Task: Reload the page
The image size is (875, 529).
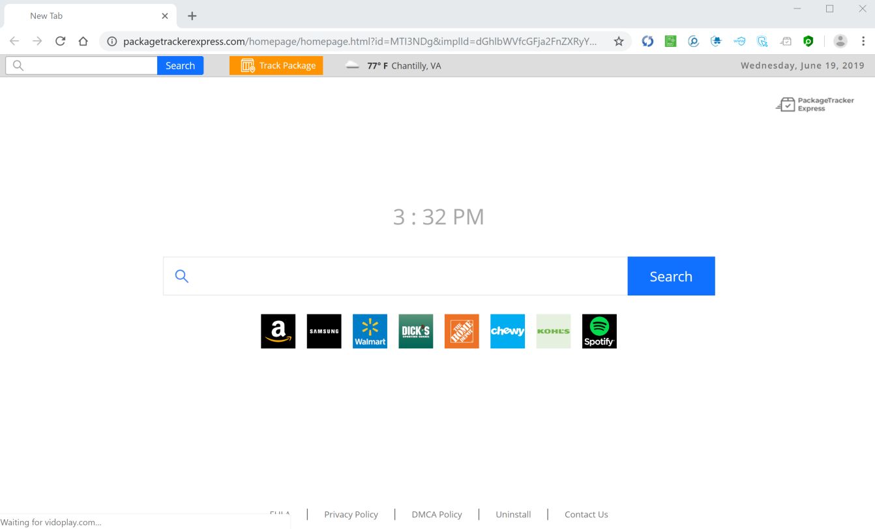Action: (60, 40)
